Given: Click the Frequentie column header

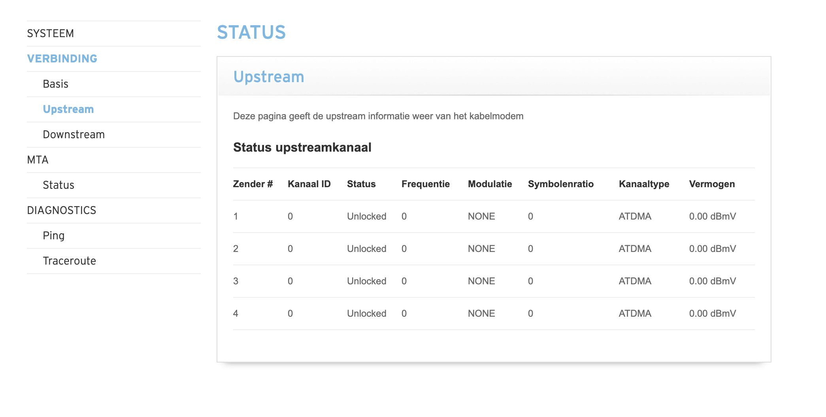Looking at the screenshot, I should (425, 184).
